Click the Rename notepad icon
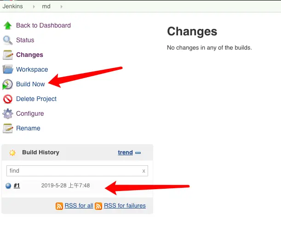281x225 pixels. pyautogui.click(x=8, y=128)
